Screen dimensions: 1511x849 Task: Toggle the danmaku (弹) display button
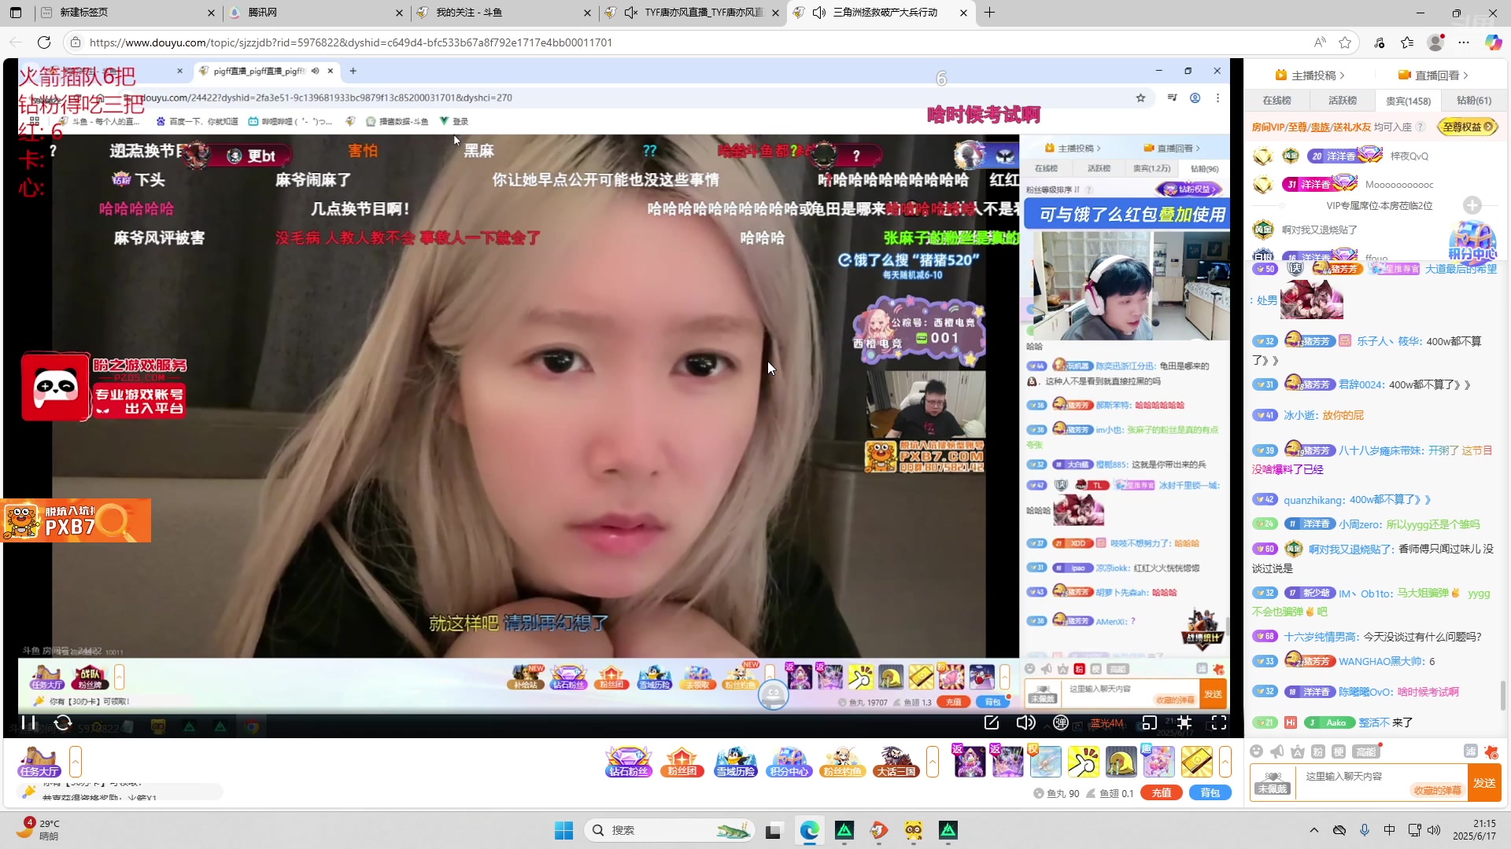pyautogui.click(x=1061, y=723)
